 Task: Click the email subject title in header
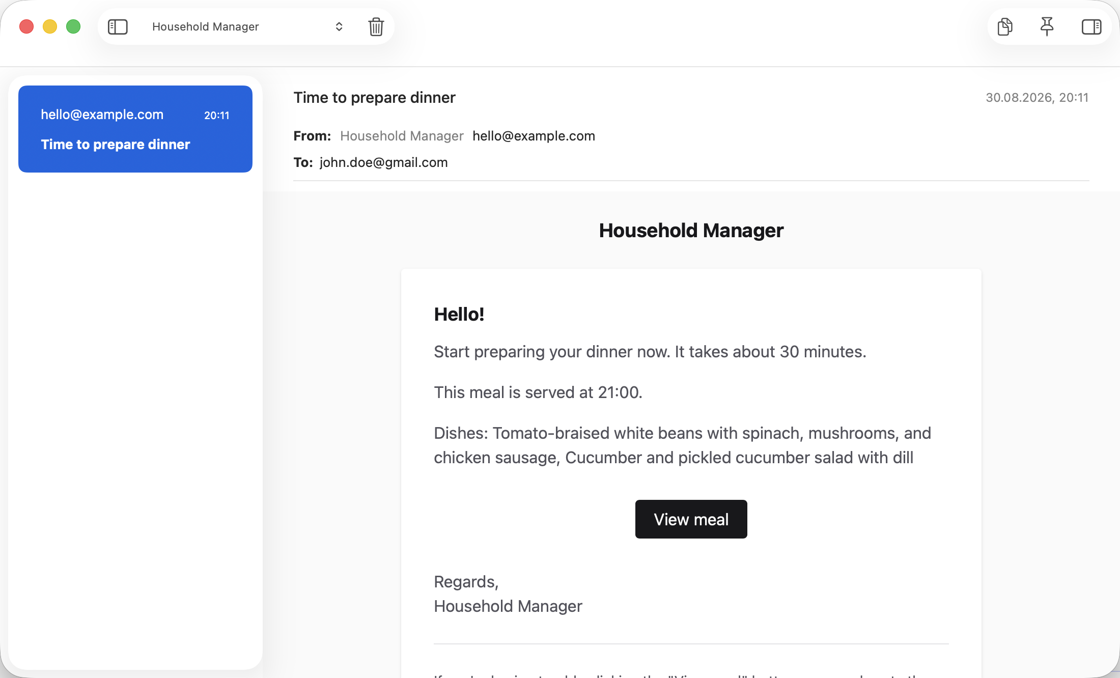[x=375, y=97]
